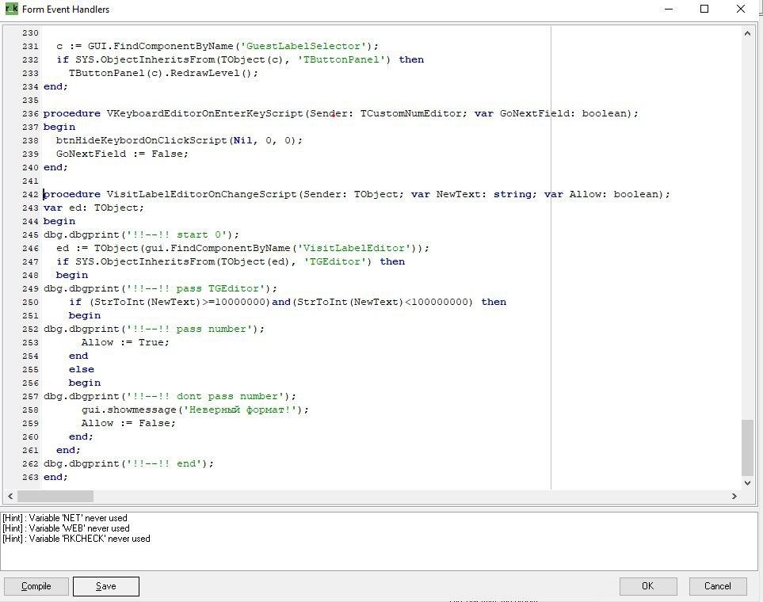Click the vertical scrollbar thumb
The height and width of the screenshot is (602, 763).
pos(747,447)
